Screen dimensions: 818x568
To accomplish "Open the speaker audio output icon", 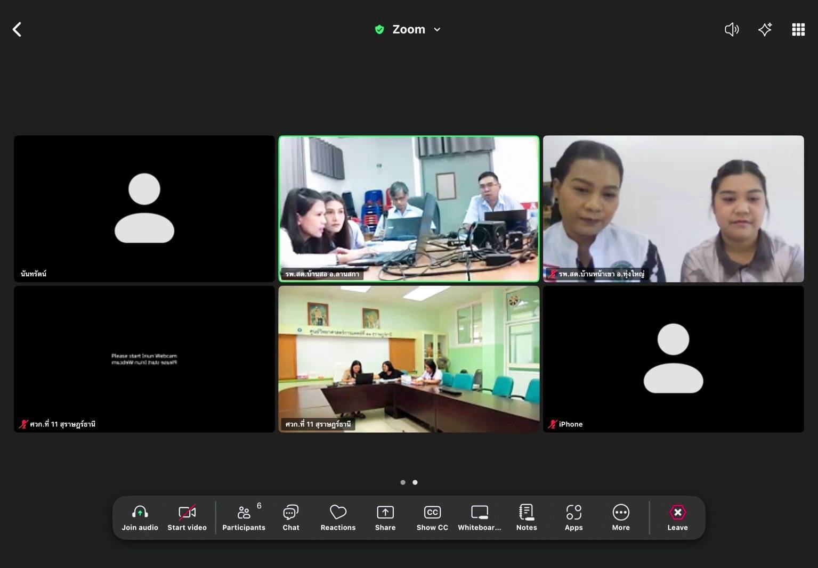I will click(x=732, y=29).
